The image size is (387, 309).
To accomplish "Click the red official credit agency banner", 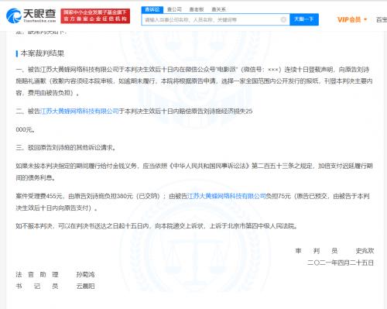I will (95, 16).
